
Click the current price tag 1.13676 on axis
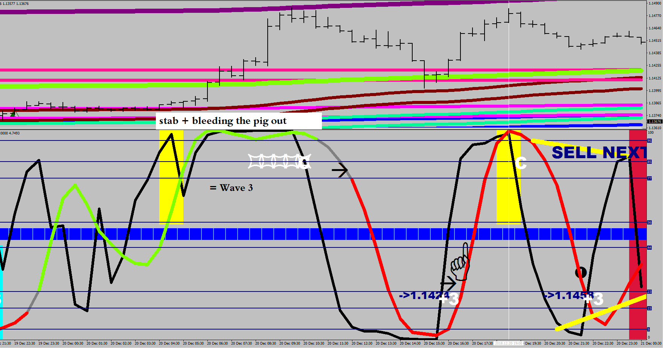coord(654,122)
